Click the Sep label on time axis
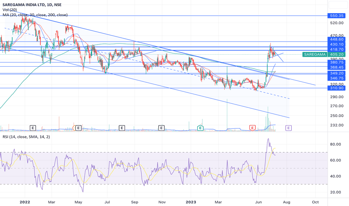 135,202
